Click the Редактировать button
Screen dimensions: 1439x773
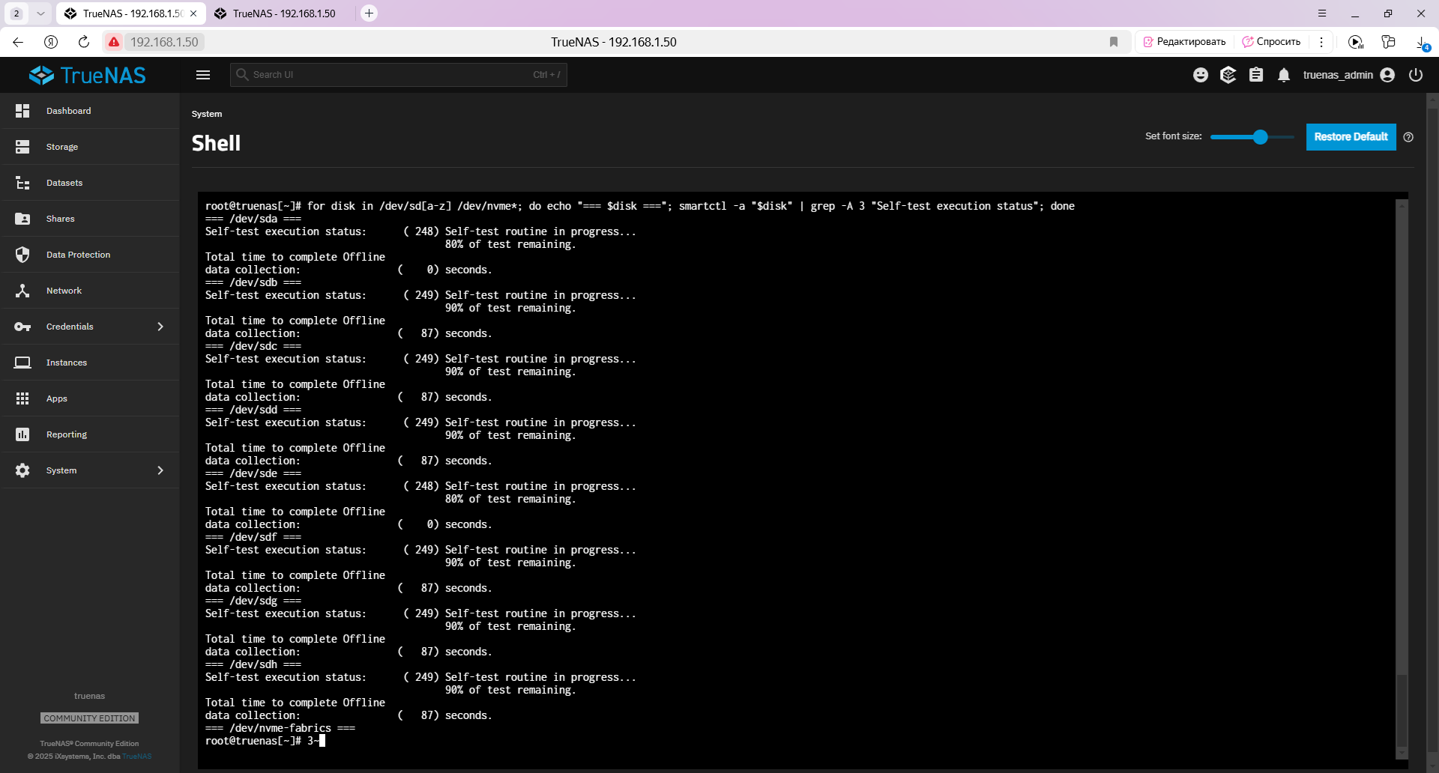tap(1183, 42)
